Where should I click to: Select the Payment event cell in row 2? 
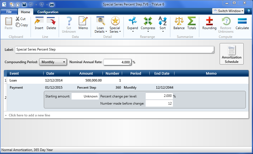(x=16, y=88)
